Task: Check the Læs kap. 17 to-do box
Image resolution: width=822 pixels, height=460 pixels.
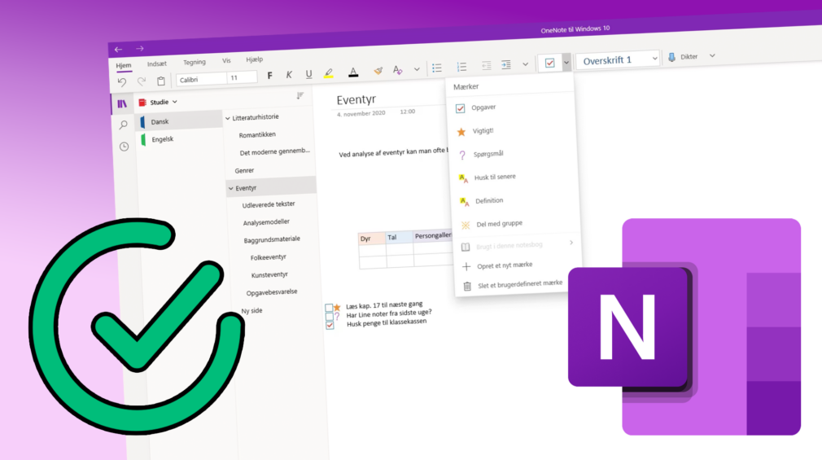Action: click(x=329, y=308)
